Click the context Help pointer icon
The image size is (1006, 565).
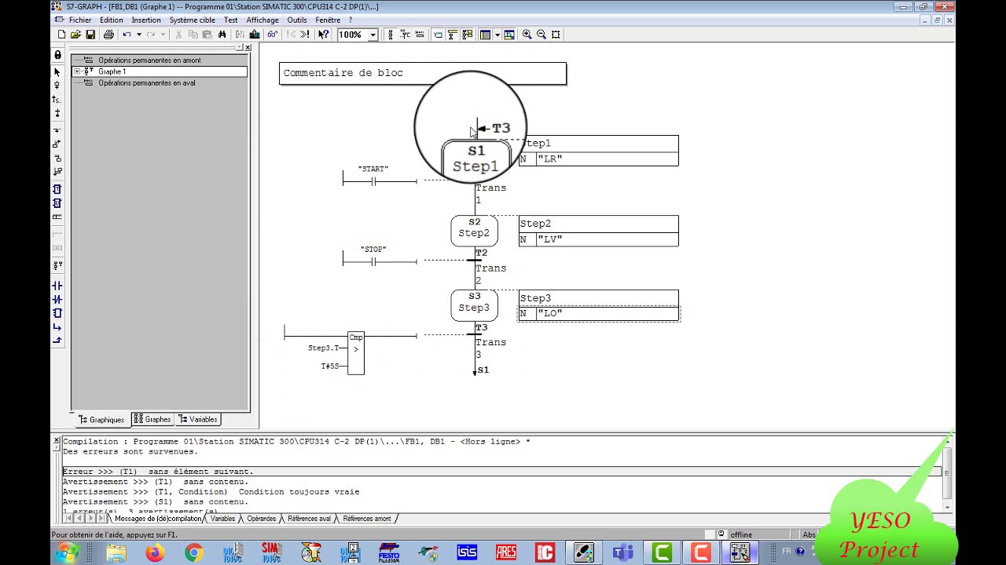coord(323,35)
